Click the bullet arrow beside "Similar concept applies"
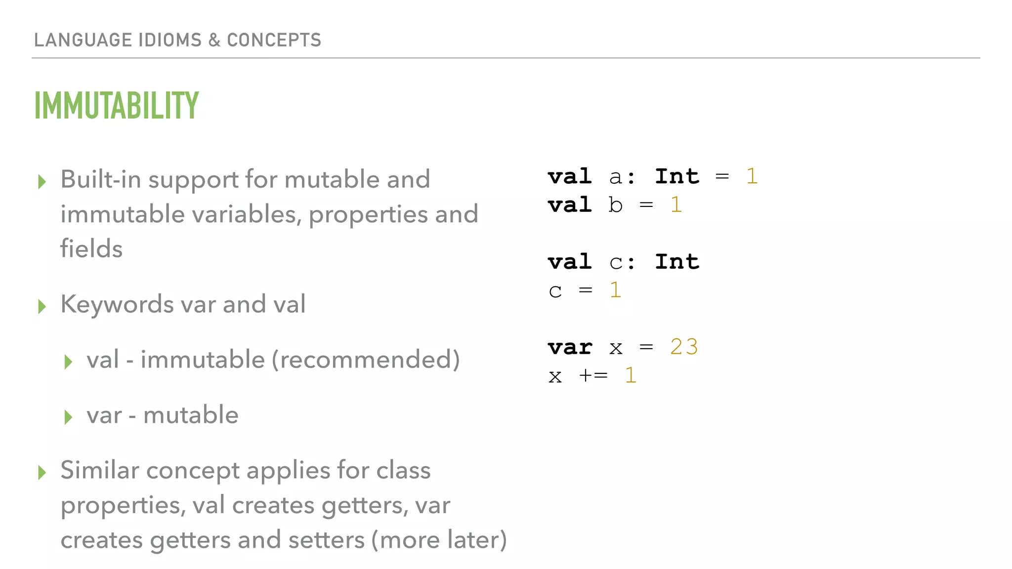1012x569 pixels. [42, 472]
